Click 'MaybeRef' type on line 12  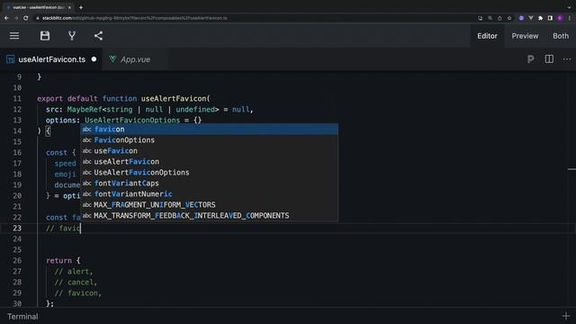[x=85, y=110]
